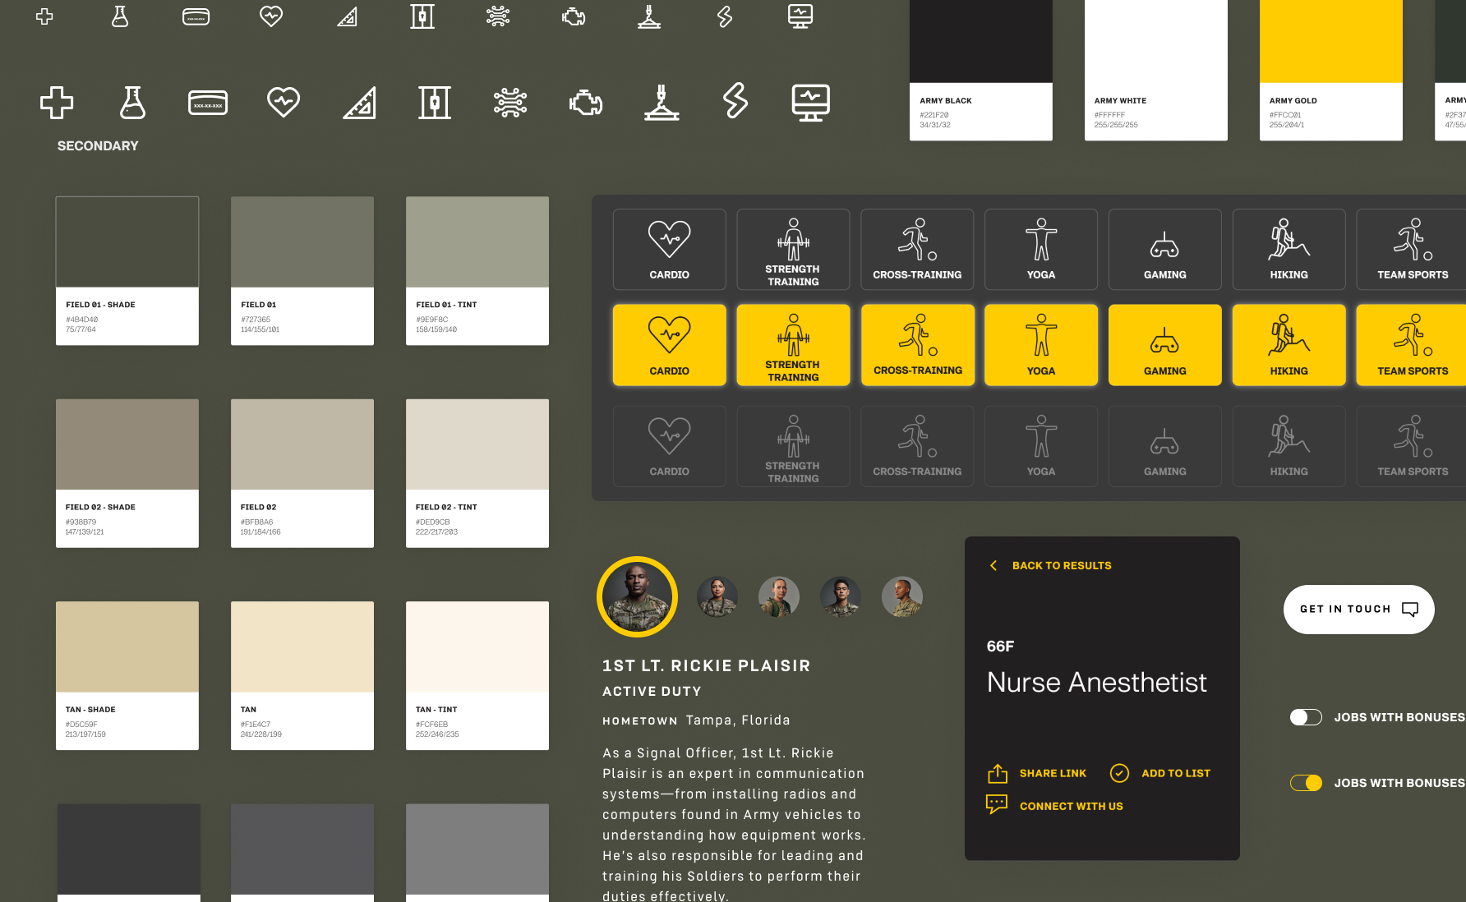Go back via Back to Results link
The image size is (1466, 902).
[x=1062, y=565]
